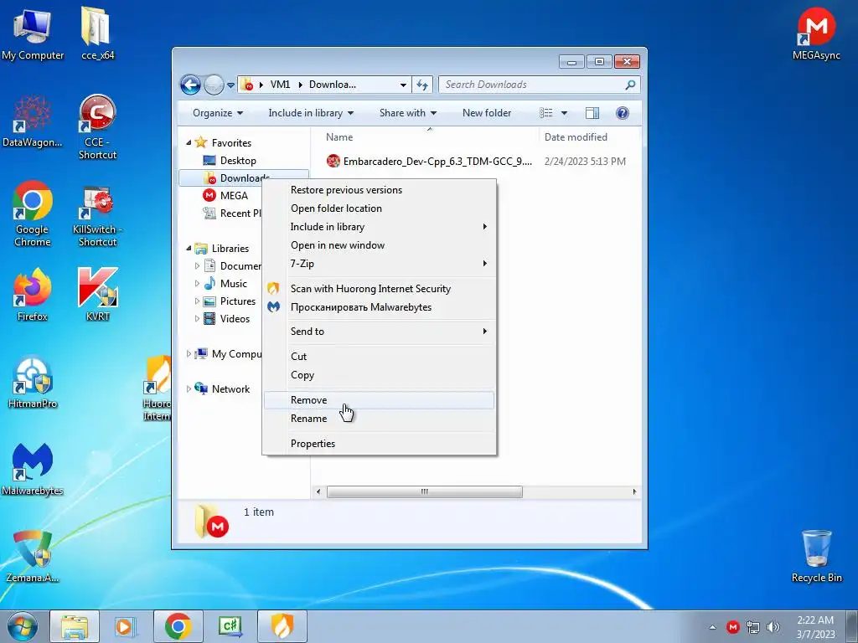The image size is (858, 643).
Task: Open Chrome from the taskbar
Action: [178, 626]
